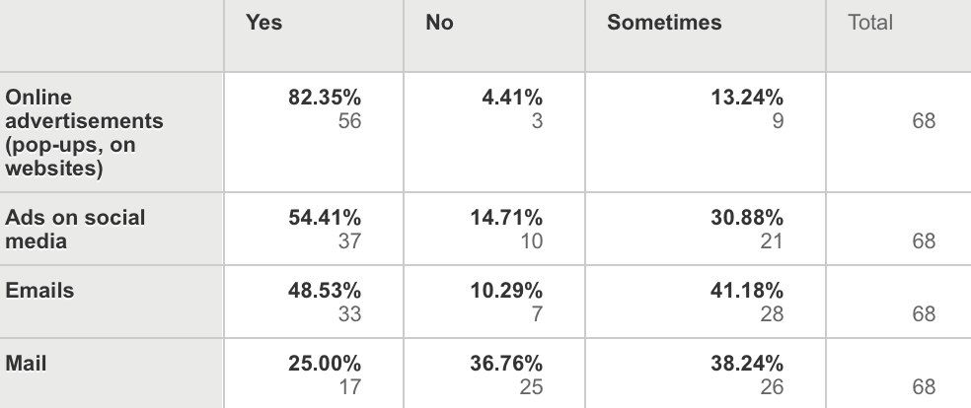Click the No column header
The height and width of the screenshot is (408, 971).
440,23
